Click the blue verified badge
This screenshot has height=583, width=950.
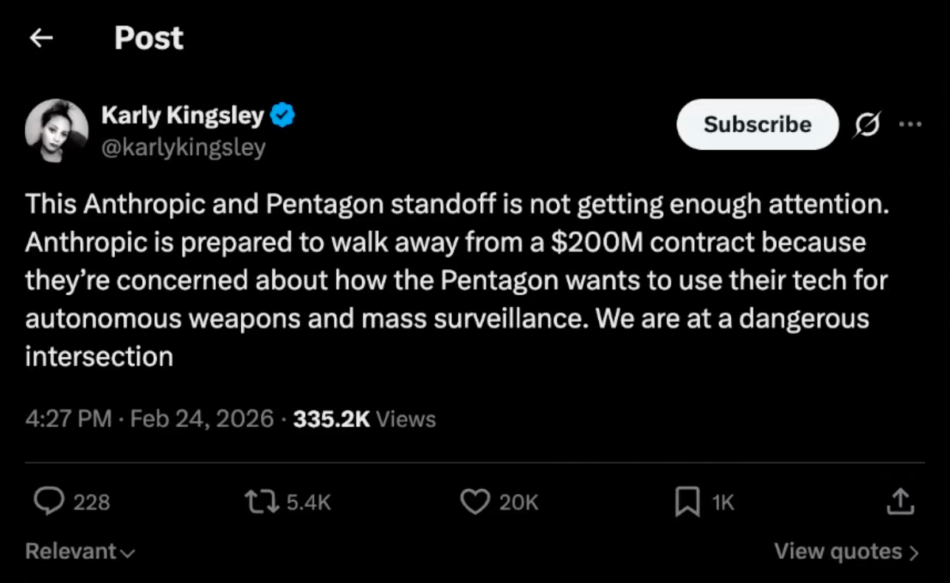282,115
